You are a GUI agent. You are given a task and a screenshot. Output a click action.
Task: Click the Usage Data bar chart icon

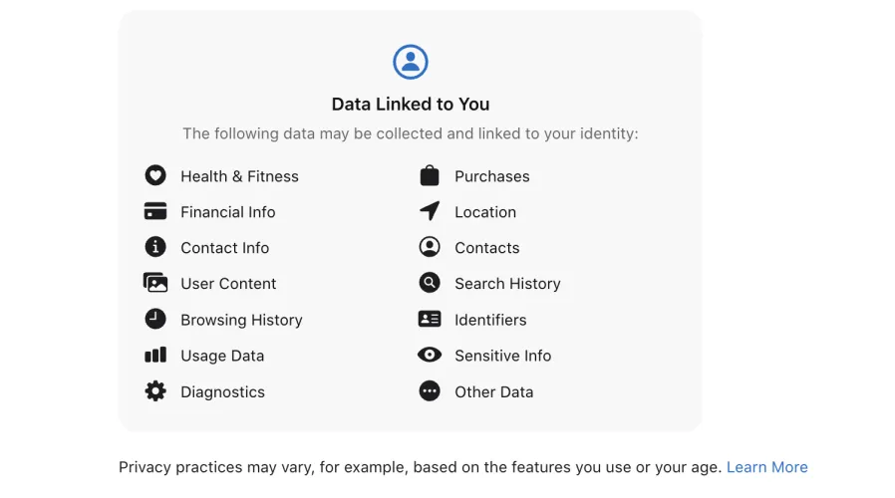point(155,356)
